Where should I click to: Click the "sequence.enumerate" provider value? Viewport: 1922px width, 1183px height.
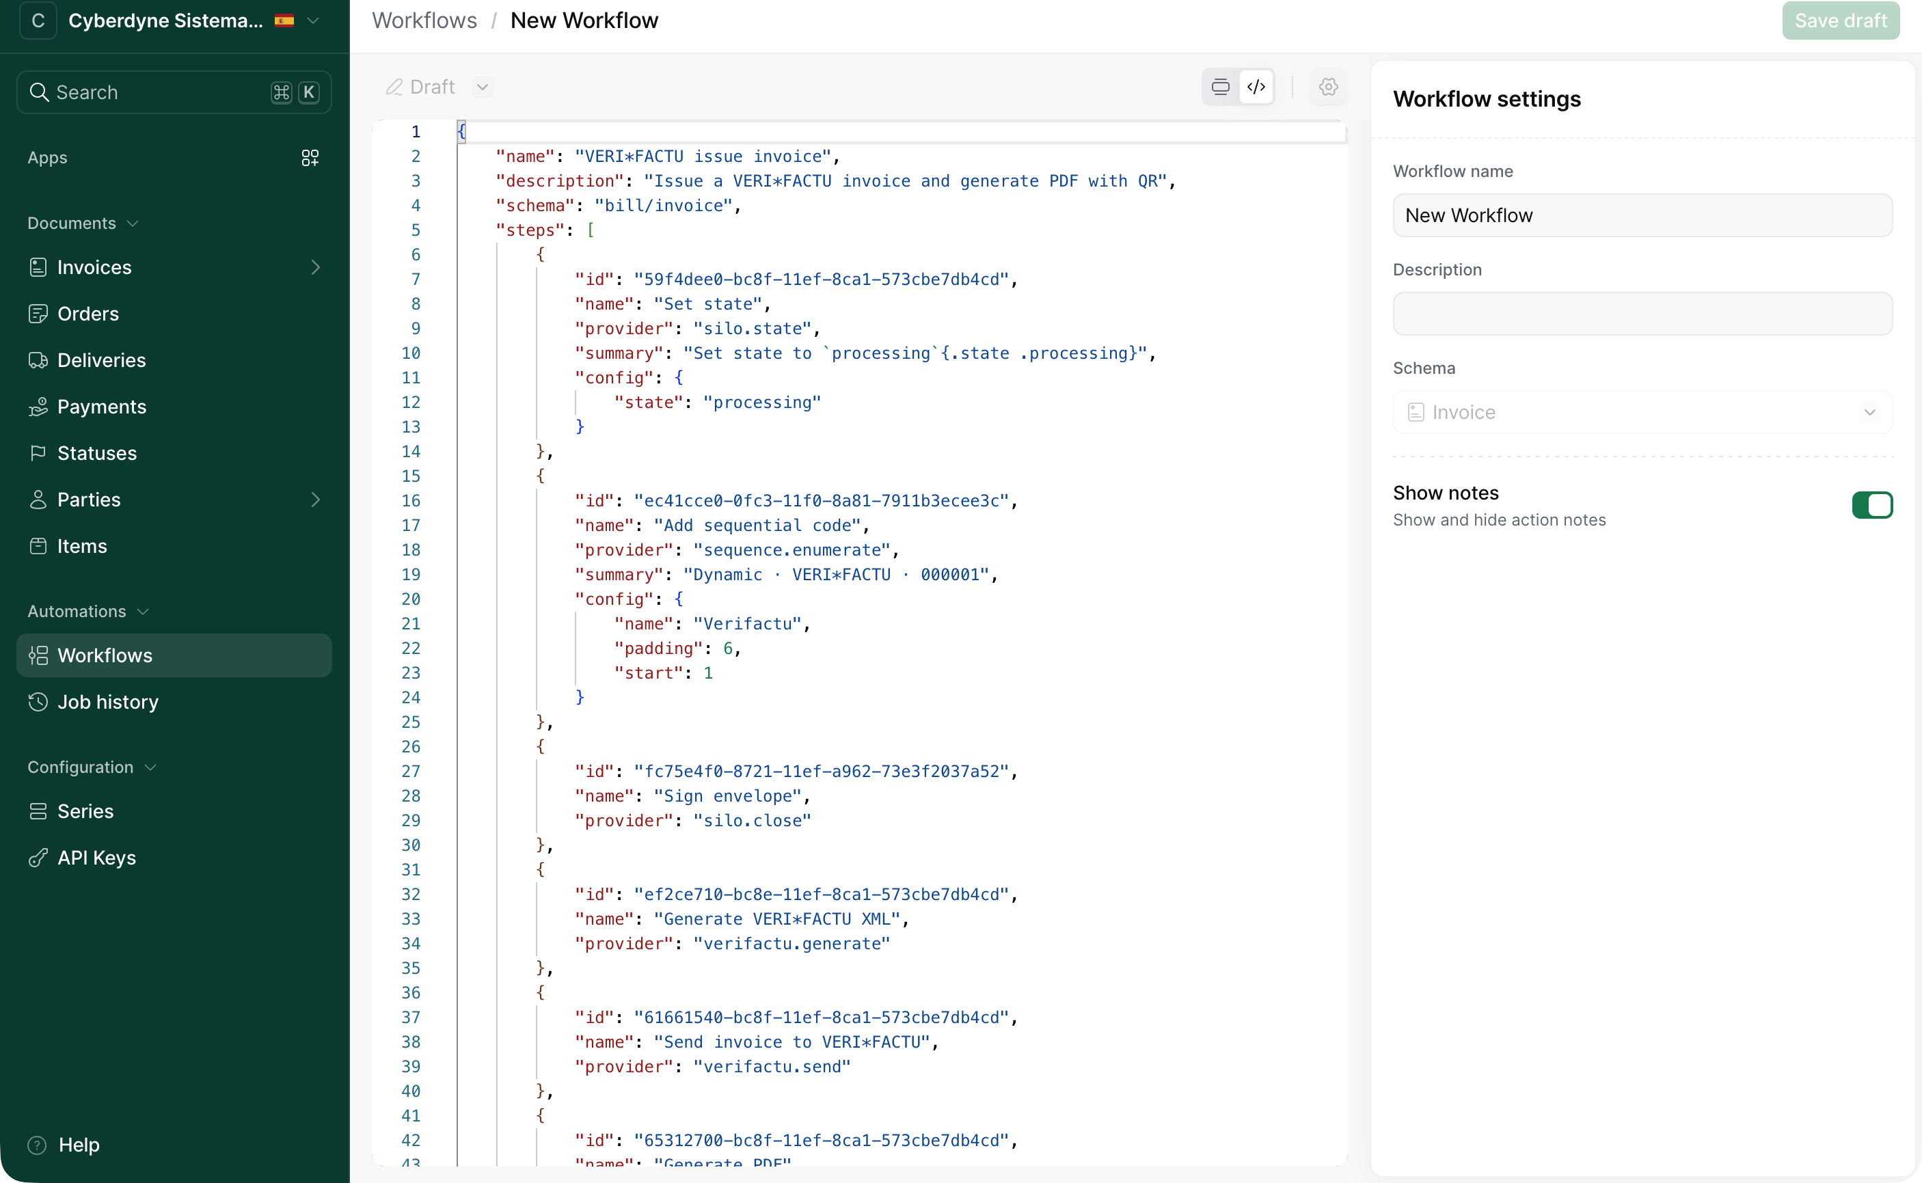(x=791, y=550)
